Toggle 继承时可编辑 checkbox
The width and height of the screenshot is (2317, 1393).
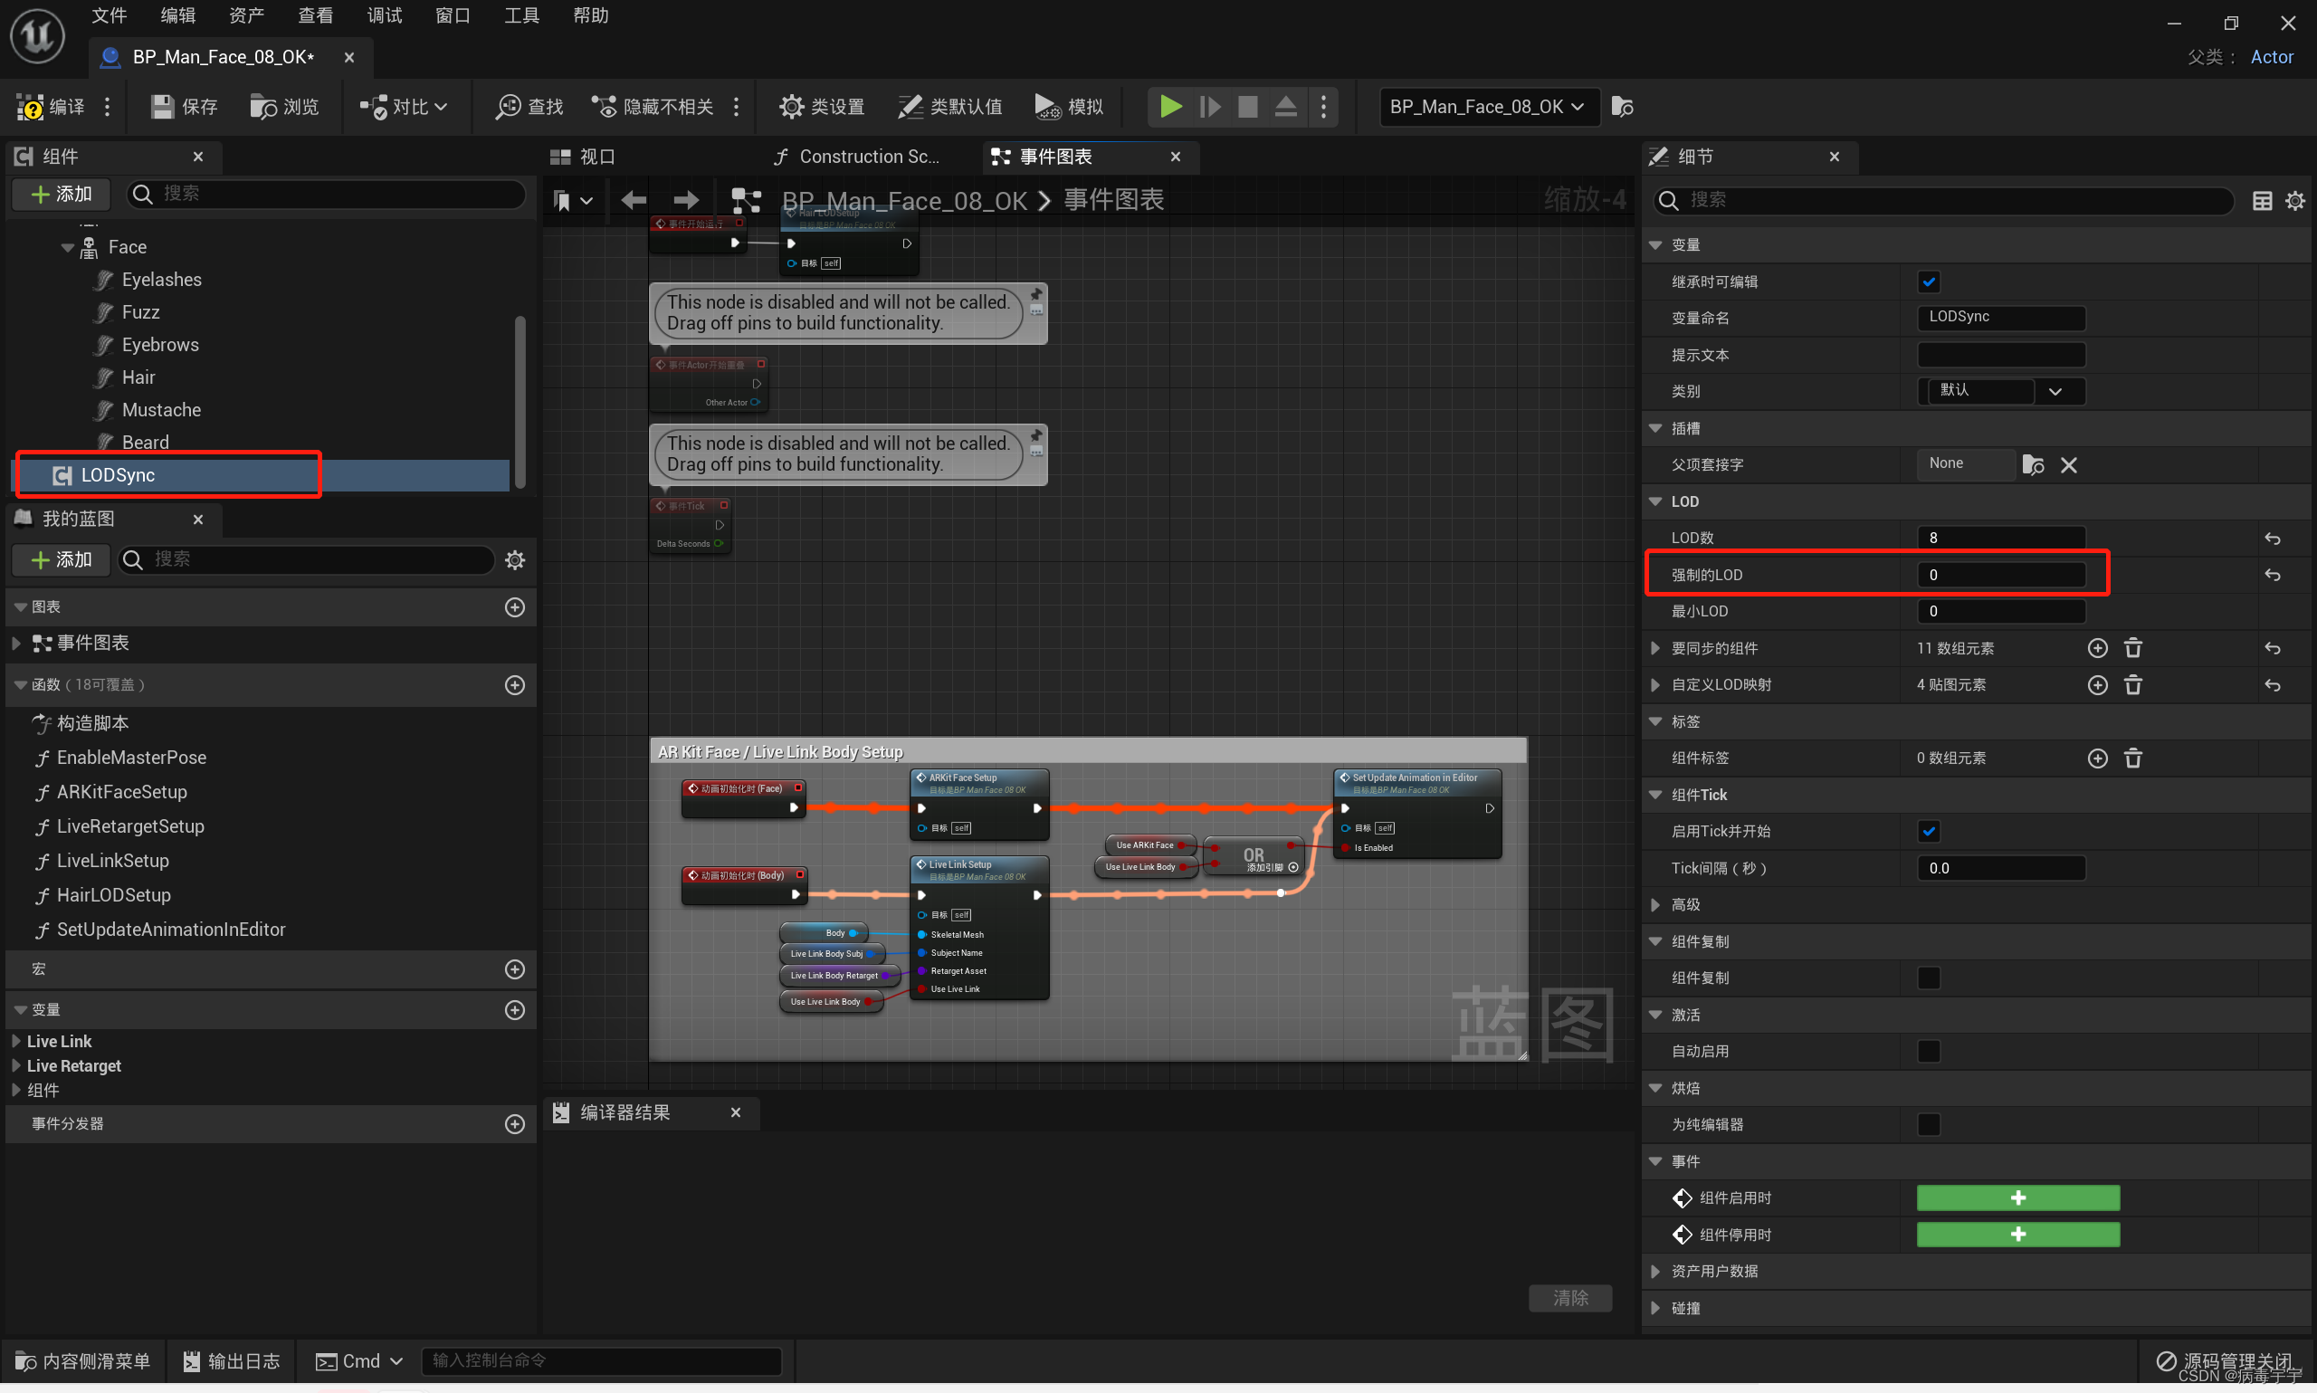pyautogui.click(x=1929, y=281)
